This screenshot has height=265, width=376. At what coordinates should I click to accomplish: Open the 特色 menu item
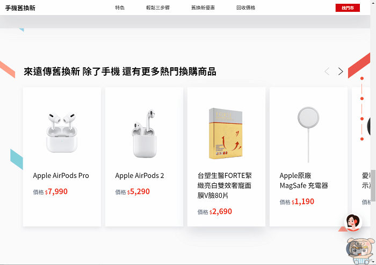120,8
